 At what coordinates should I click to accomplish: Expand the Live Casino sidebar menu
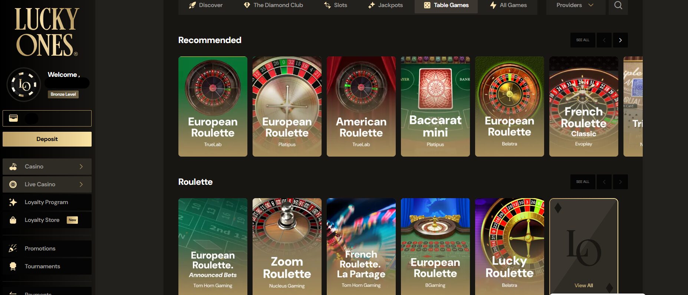[x=47, y=184]
